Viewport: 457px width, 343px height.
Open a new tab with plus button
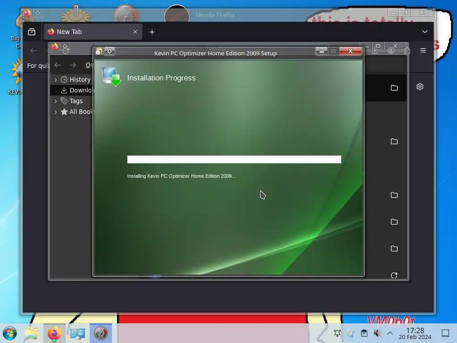click(x=152, y=32)
